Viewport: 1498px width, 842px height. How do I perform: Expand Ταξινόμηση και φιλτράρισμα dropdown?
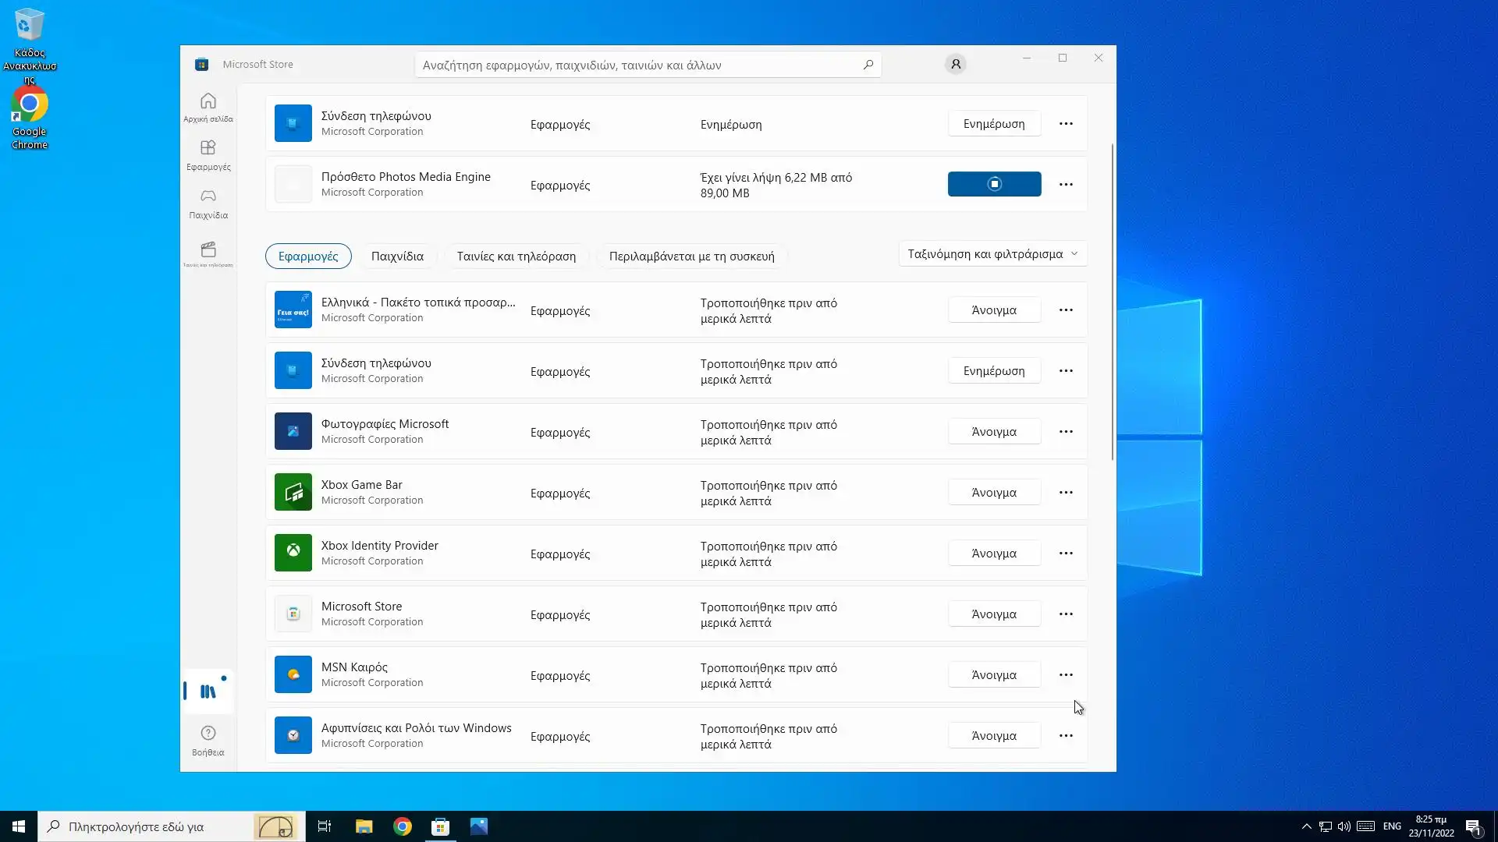click(x=992, y=254)
